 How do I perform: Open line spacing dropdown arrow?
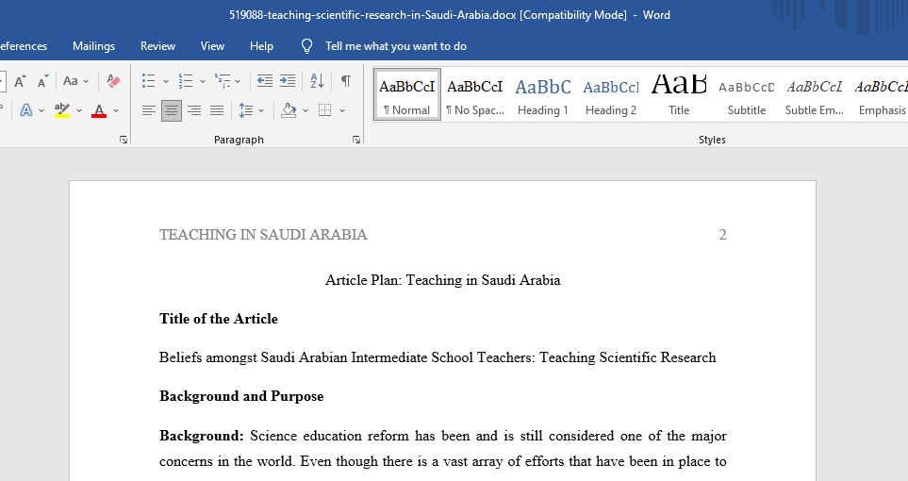(x=261, y=110)
